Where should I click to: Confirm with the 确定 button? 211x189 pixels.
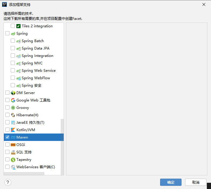(x=171, y=182)
